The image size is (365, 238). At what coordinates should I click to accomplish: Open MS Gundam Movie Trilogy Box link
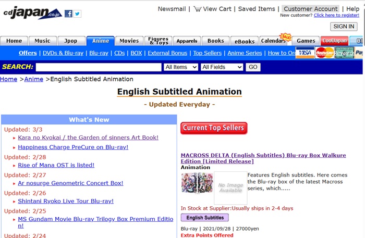coord(95,222)
